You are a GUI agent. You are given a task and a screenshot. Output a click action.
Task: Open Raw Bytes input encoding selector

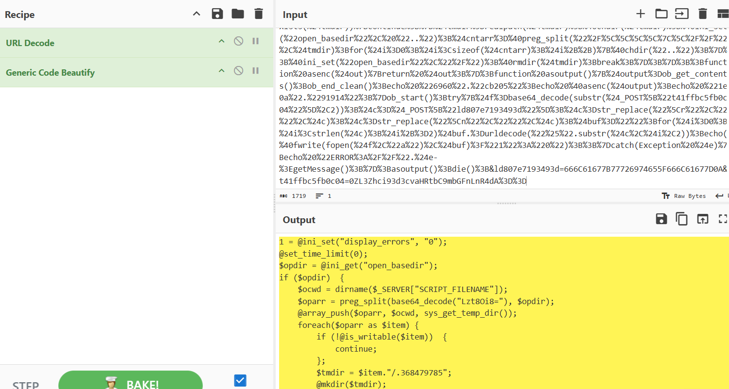pos(684,196)
